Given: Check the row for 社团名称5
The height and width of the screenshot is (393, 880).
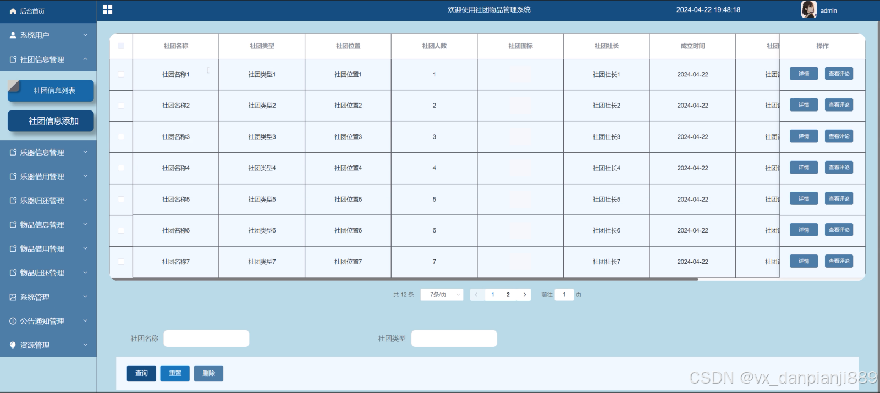Looking at the screenshot, I should tap(121, 200).
